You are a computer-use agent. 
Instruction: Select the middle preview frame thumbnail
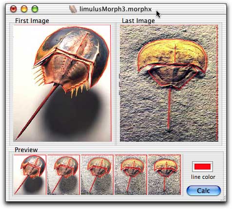(97, 175)
